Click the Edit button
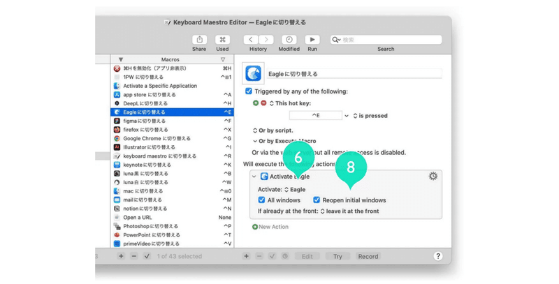559x284 pixels. click(x=307, y=256)
